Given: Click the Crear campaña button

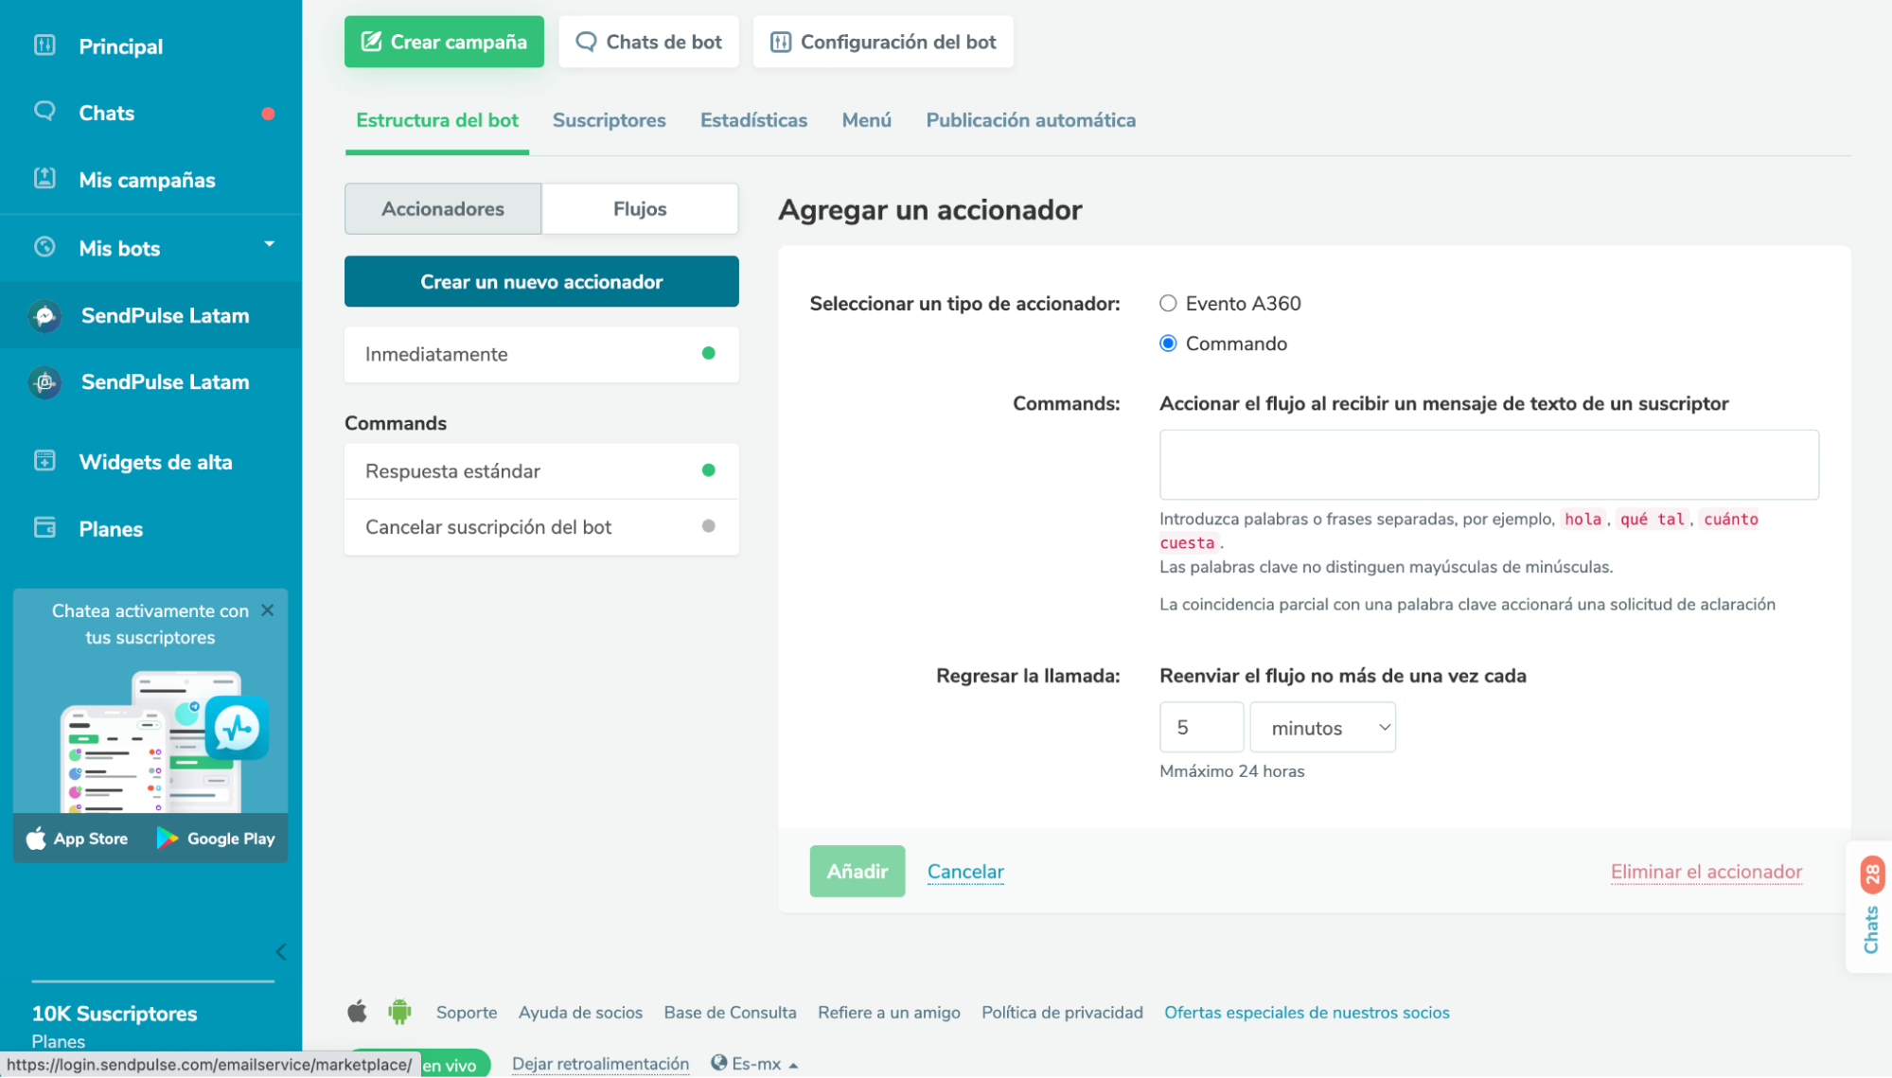Looking at the screenshot, I should [x=444, y=42].
